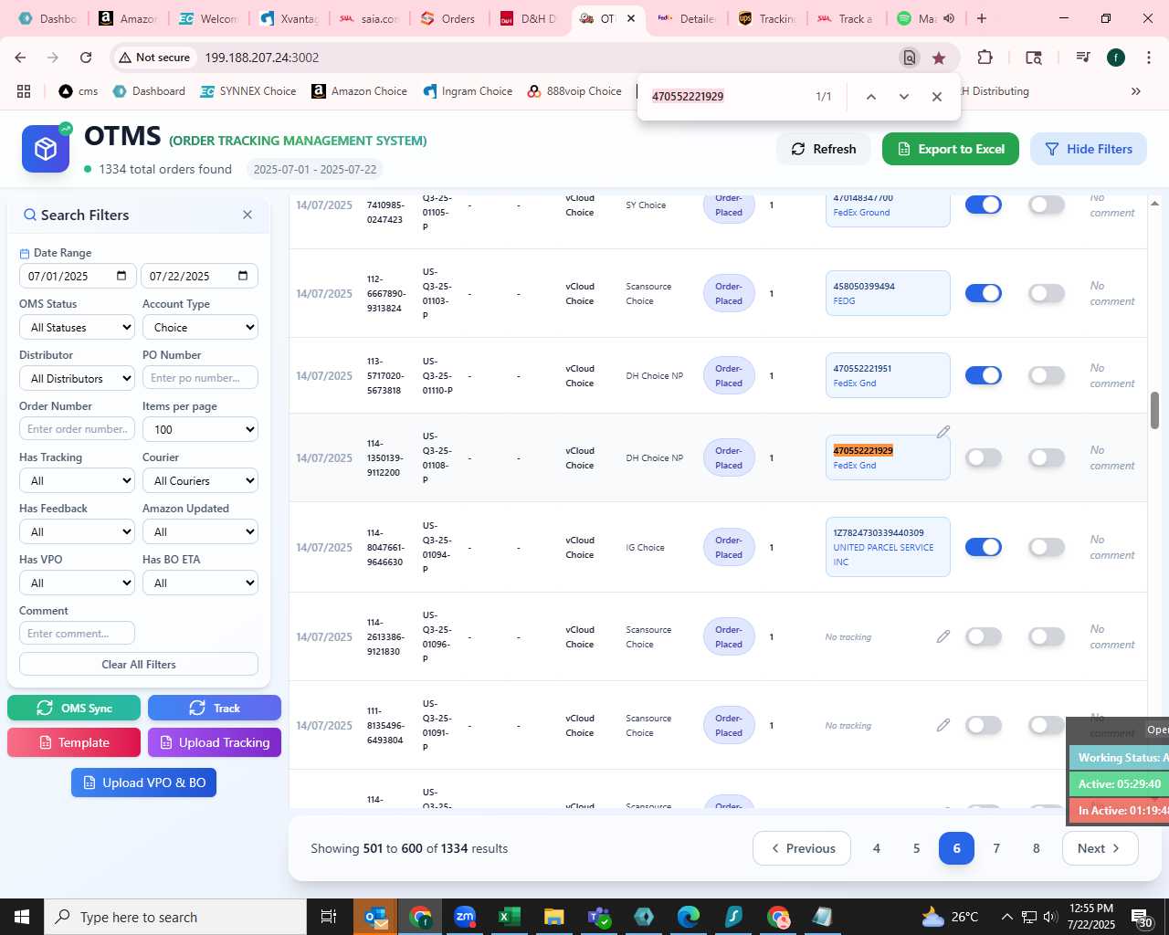Go to the Next results page
The height and width of the screenshot is (935, 1169).
click(1100, 848)
